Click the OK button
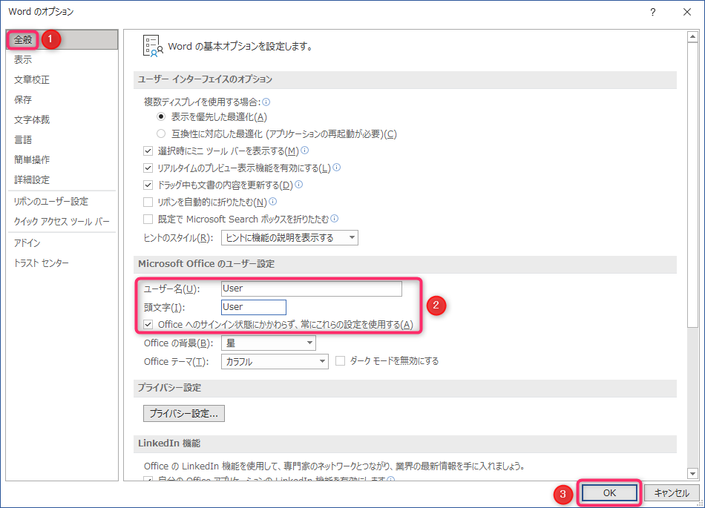705x508 pixels. pos(610,492)
